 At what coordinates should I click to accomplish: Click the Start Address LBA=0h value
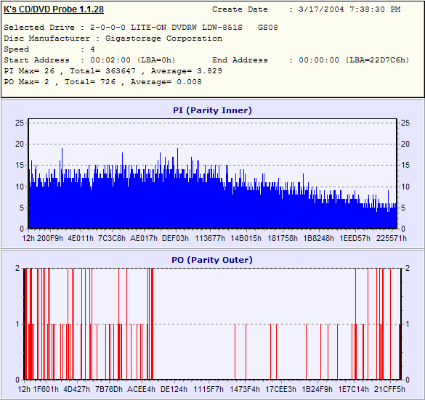[x=133, y=60]
